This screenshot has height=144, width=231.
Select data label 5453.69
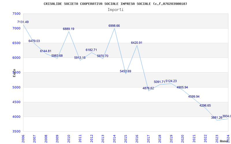(126, 71)
